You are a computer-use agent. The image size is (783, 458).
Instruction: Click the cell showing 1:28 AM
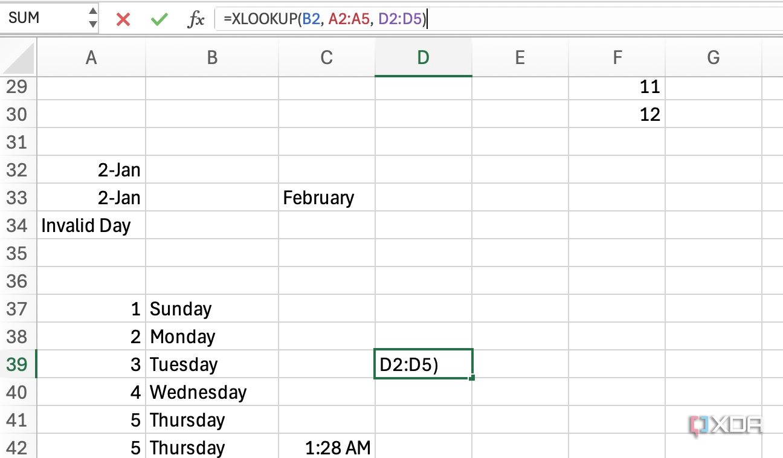[326, 448]
